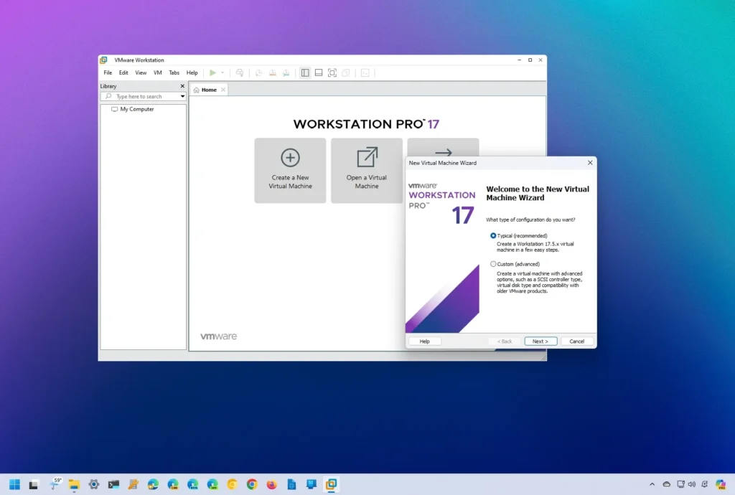The width and height of the screenshot is (735, 495).
Task: Click the wizard Help button
Action: (425, 341)
